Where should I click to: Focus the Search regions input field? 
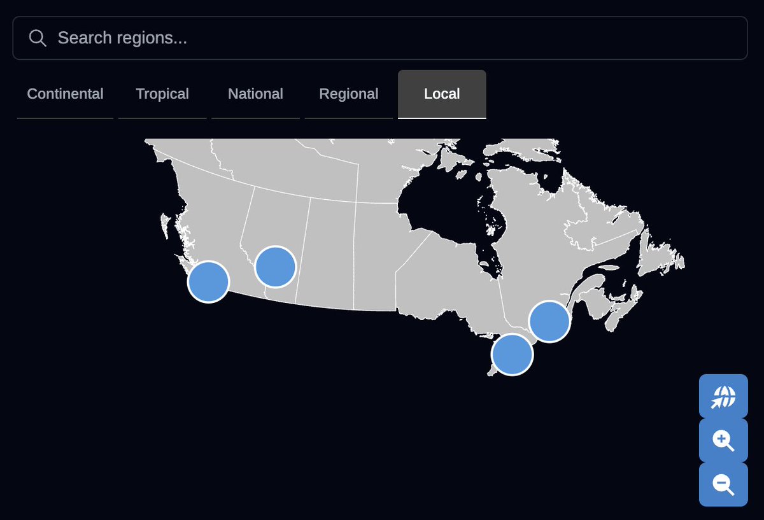coord(380,38)
